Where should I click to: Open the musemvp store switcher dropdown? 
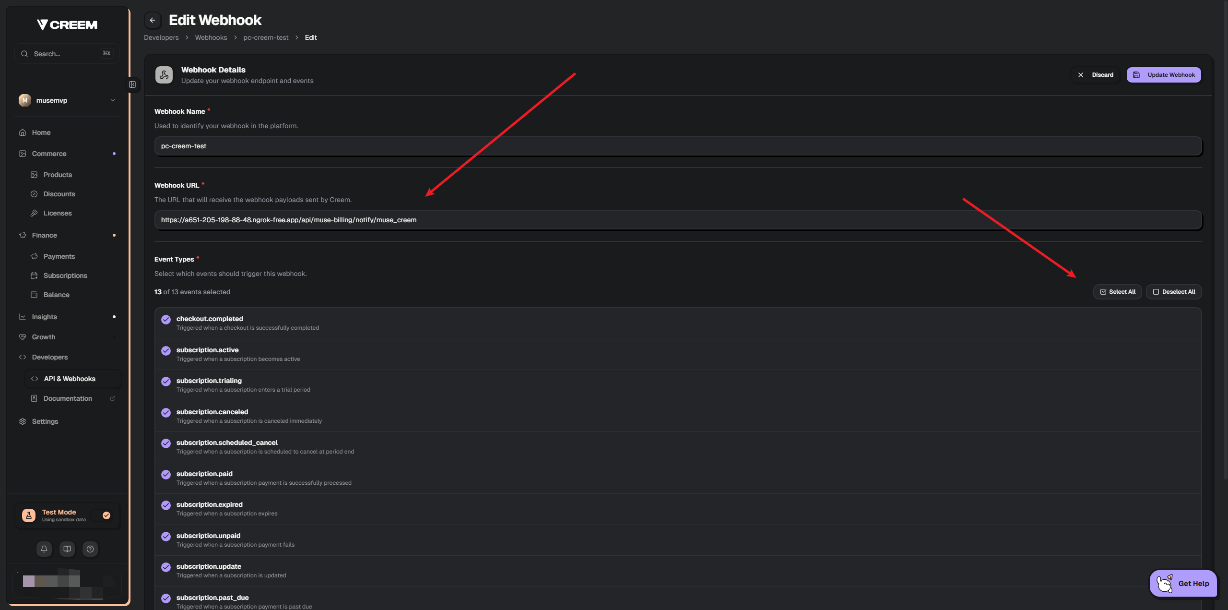click(67, 100)
